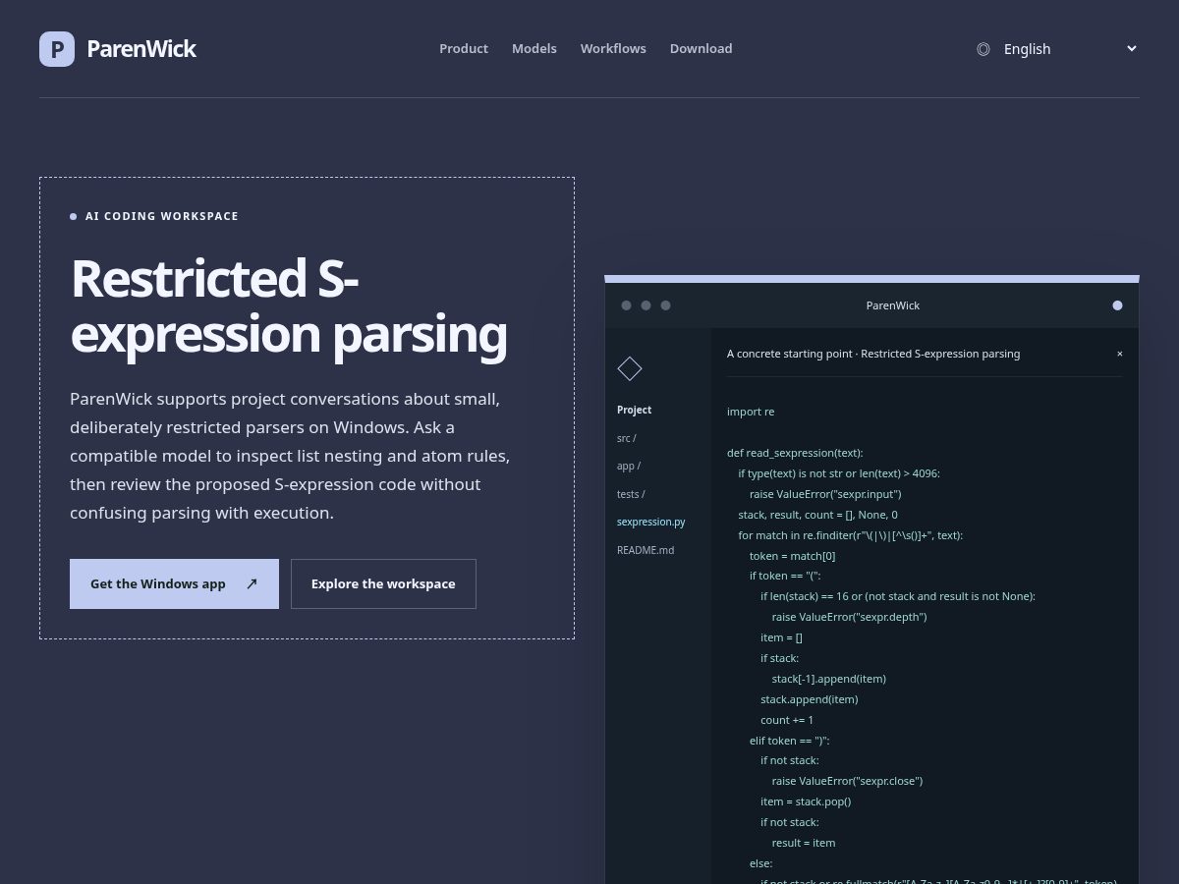Click Get the Windows app button
Viewport: 1179px width, 884px height.
pyautogui.click(x=174, y=583)
